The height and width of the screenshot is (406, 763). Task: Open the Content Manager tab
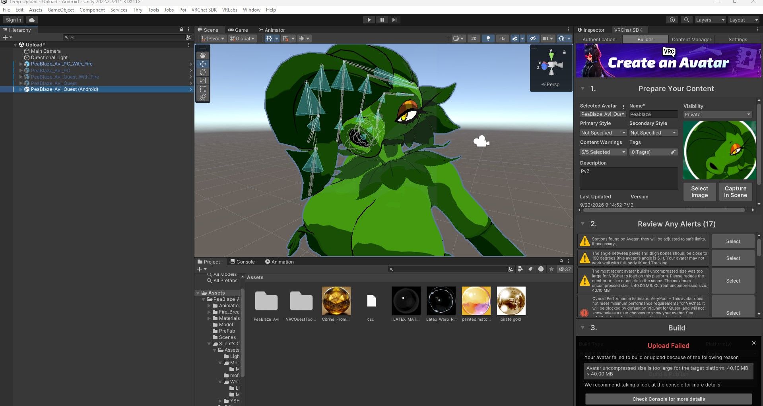(691, 40)
